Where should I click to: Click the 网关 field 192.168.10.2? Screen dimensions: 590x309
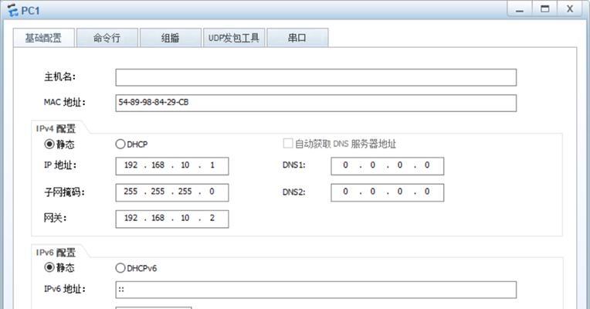click(x=172, y=219)
